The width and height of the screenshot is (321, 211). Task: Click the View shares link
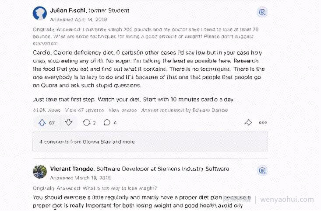123,110
